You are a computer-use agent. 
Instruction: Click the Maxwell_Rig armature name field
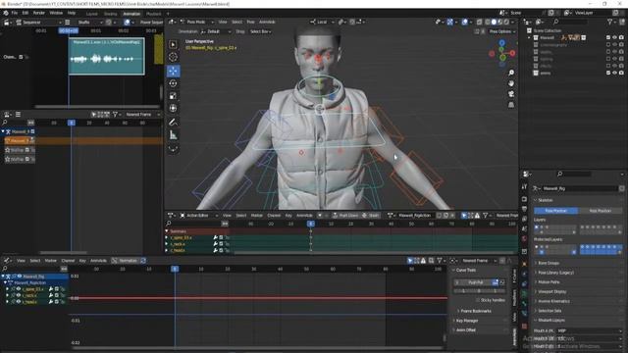point(580,188)
